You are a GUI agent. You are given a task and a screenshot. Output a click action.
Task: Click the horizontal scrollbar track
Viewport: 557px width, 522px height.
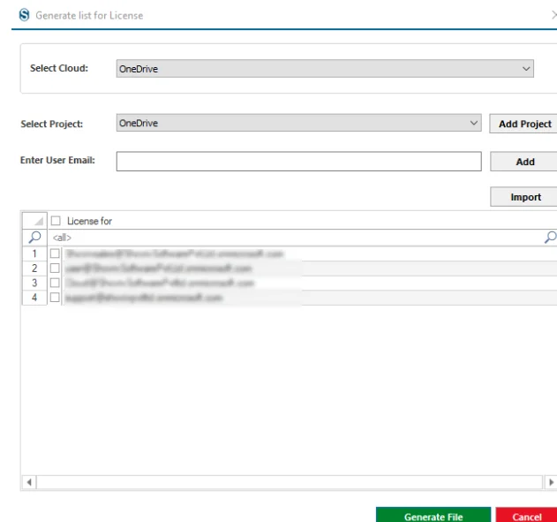(x=290, y=482)
